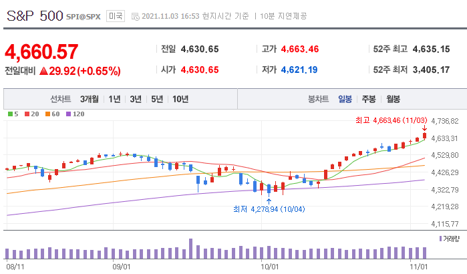
Task: Click the green 5-day moving average swatch
Action: click(x=11, y=114)
